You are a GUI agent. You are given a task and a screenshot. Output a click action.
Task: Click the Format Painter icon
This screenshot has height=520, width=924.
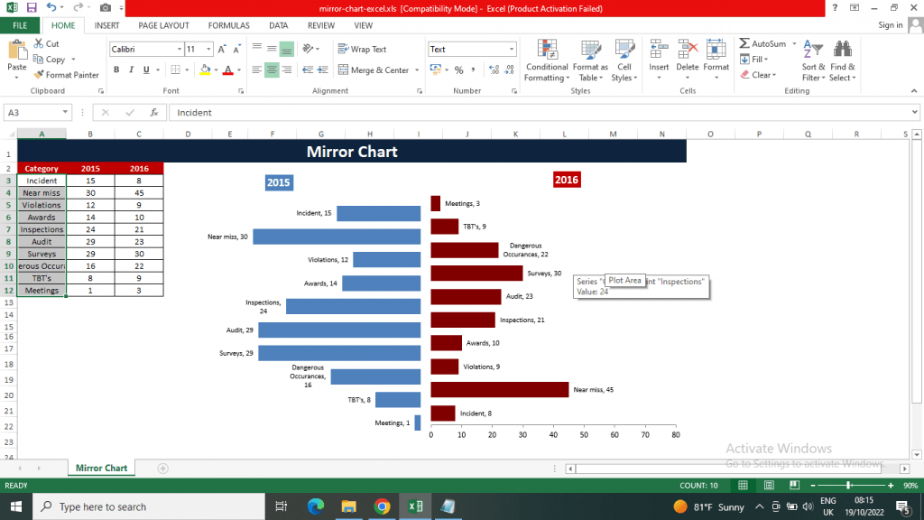tap(39, 75)
